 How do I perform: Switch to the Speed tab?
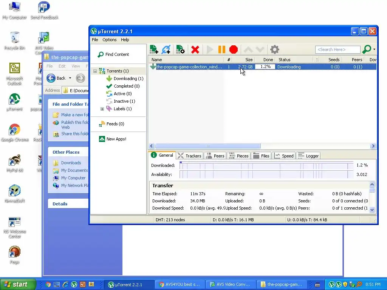tap(284, 156)
